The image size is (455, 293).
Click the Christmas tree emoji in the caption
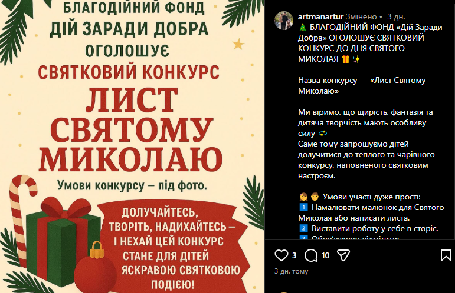[303, 28]
